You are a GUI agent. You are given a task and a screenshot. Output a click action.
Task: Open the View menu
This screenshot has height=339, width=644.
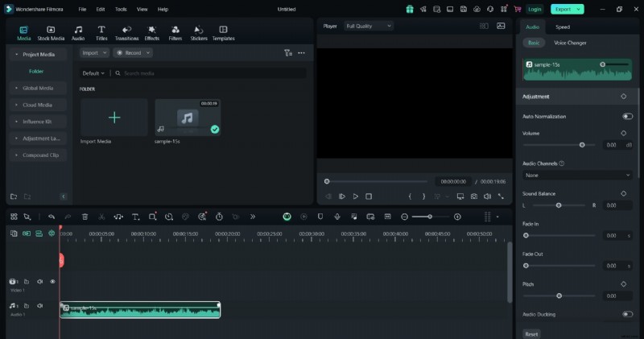[x=142, y=9]
